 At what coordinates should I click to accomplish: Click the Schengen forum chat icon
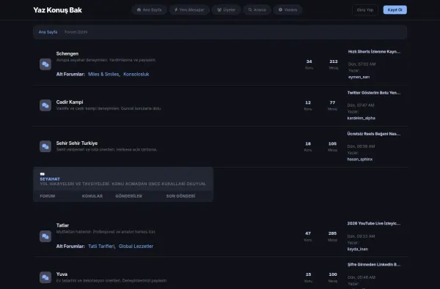(x=45, y=64)
